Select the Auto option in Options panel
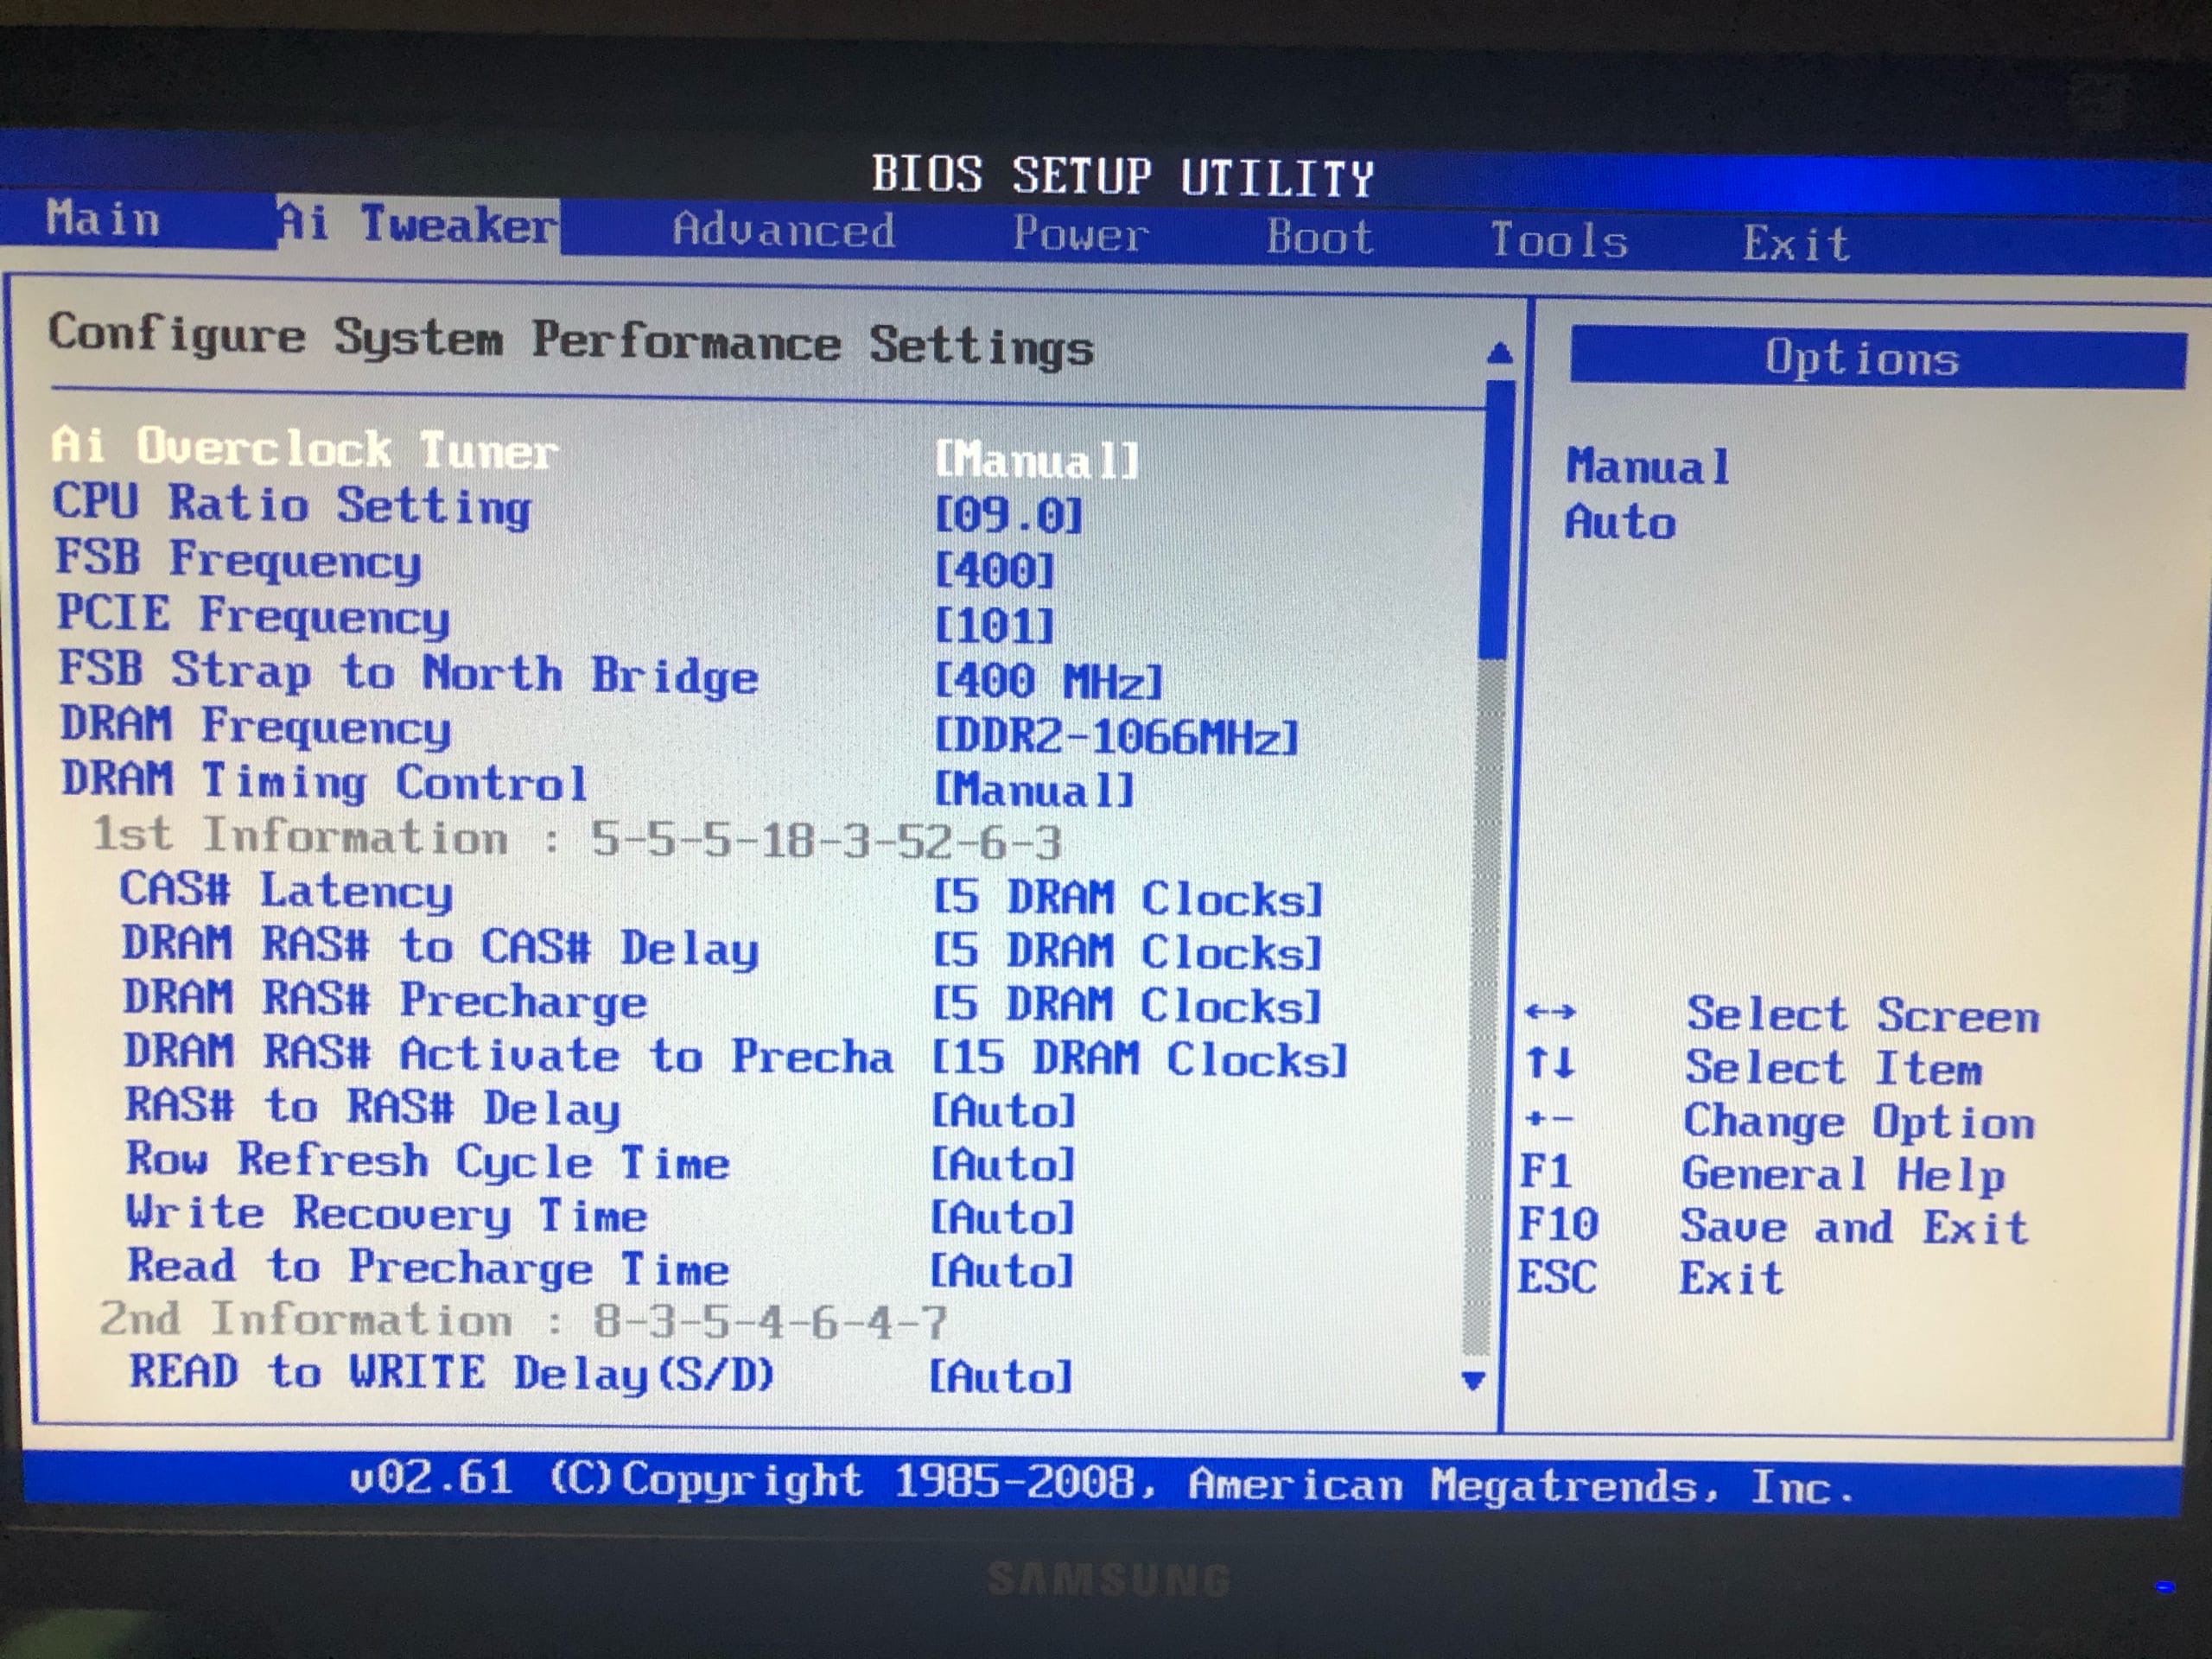This screenshot has width=2212, height=1659. 1620,522
